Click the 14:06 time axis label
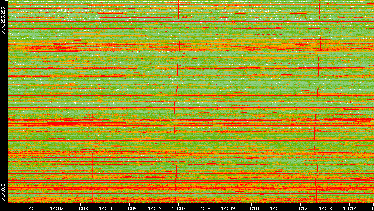This screenshot has width=374, height=211. tap(154, 208)
